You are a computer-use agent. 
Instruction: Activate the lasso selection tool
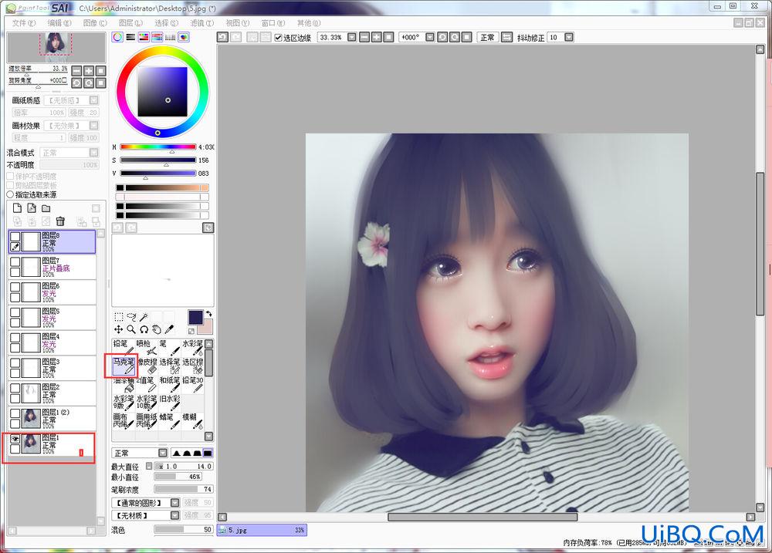pyautogui.click(x=131, y=317)
